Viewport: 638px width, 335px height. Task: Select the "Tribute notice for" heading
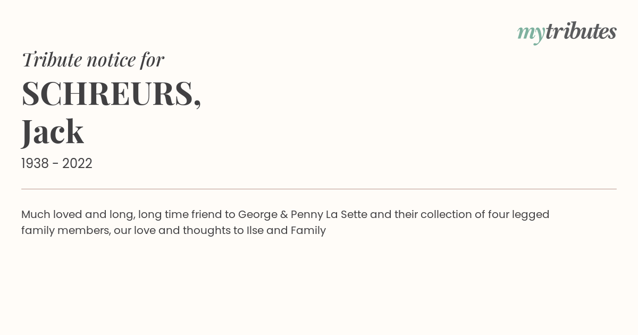[93, 60]
